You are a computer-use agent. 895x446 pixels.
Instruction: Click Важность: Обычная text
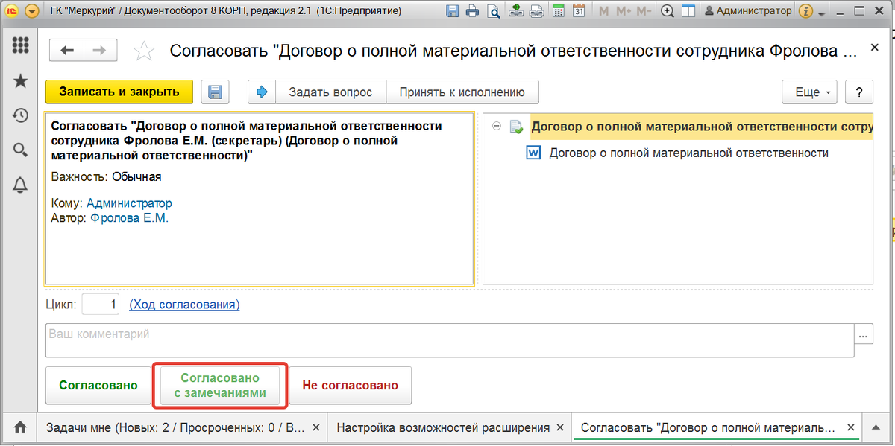click(x=106, y=177)
